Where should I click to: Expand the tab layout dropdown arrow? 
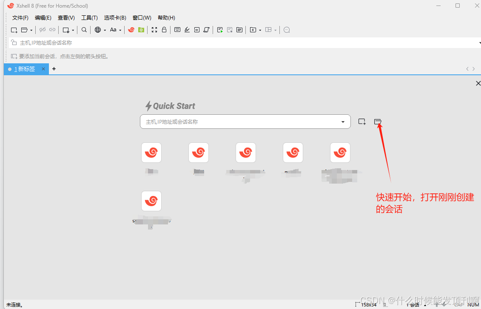(276, 30)
